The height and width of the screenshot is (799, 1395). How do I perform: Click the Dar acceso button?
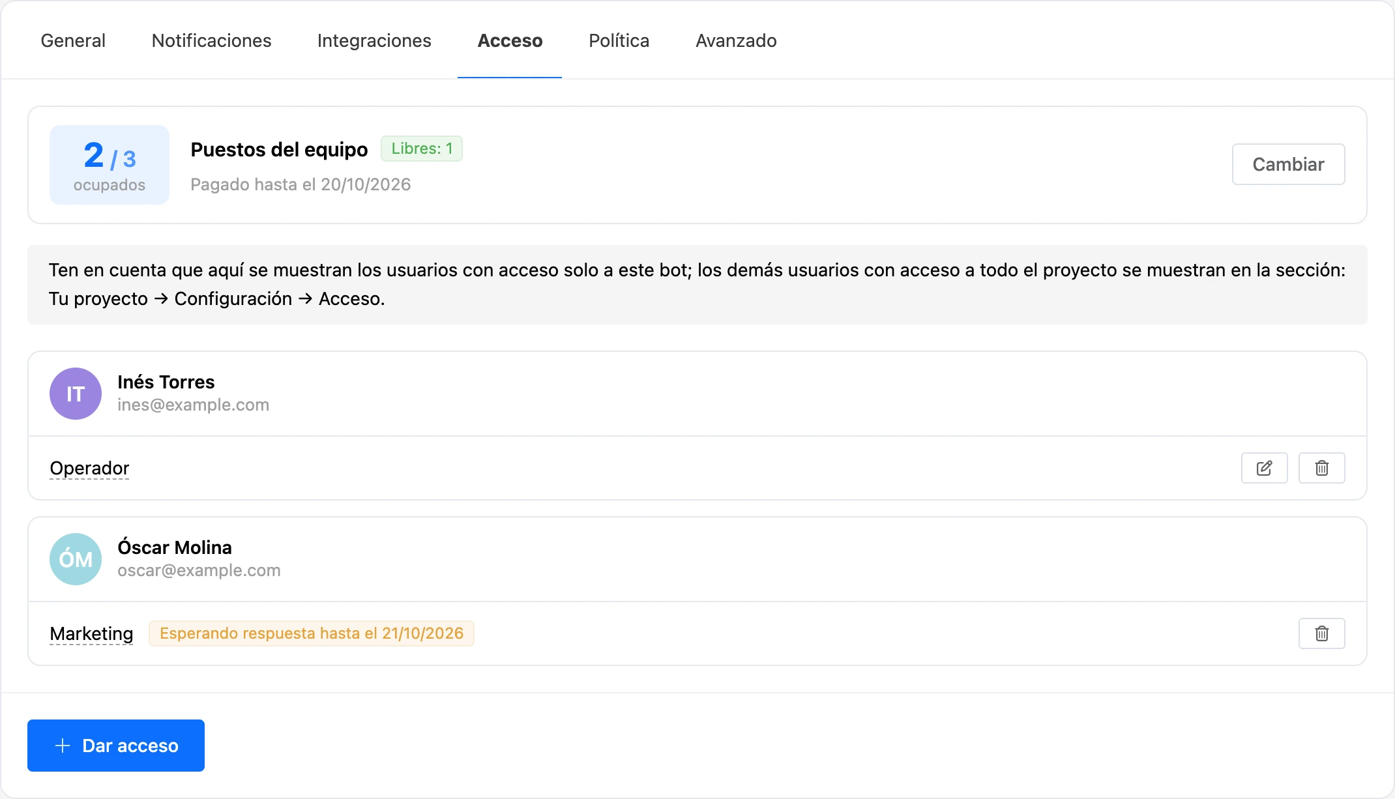click(x=116, y=746)
